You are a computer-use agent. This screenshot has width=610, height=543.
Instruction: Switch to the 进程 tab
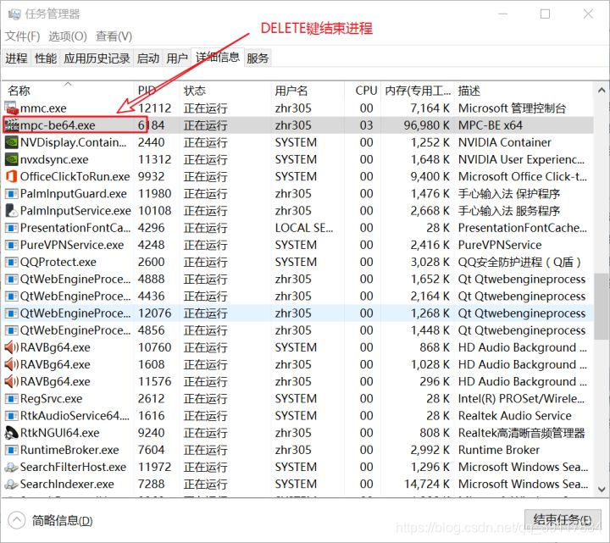tap(16, 58)
